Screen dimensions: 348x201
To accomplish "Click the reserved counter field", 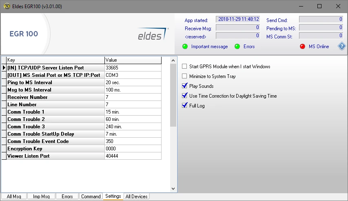I will pyautogui.click(x=238, y=36).
